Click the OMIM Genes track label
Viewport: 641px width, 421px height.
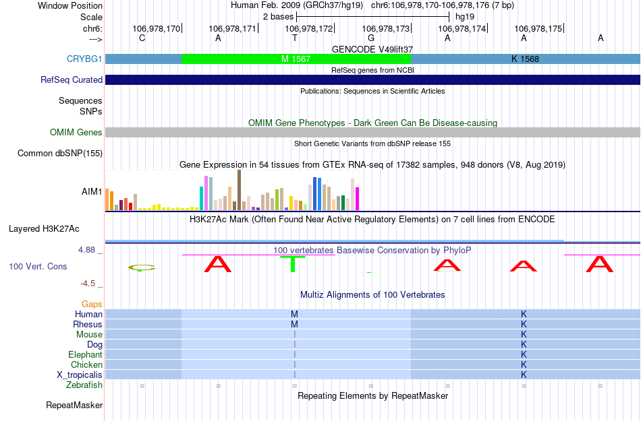[x=76, y=132]
